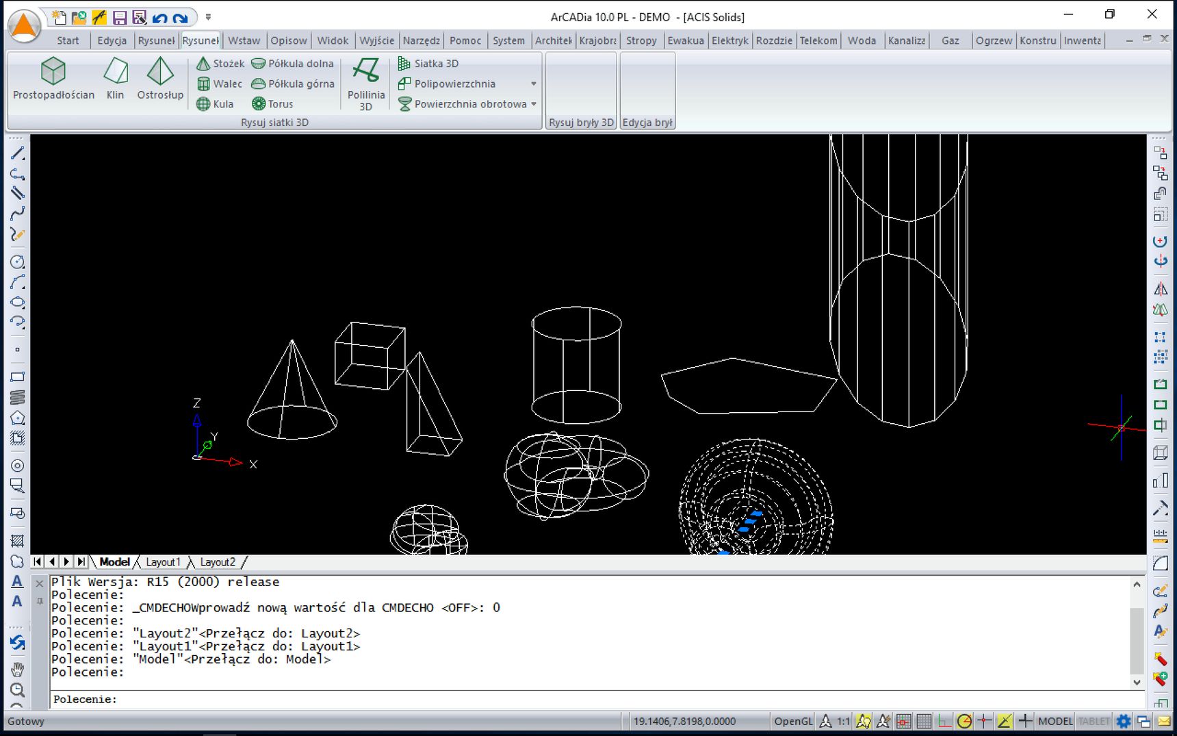Toggle grid display in status bar
This screenshot has width=1177, height=736.
pyautogui.click(x=924, y=721)
